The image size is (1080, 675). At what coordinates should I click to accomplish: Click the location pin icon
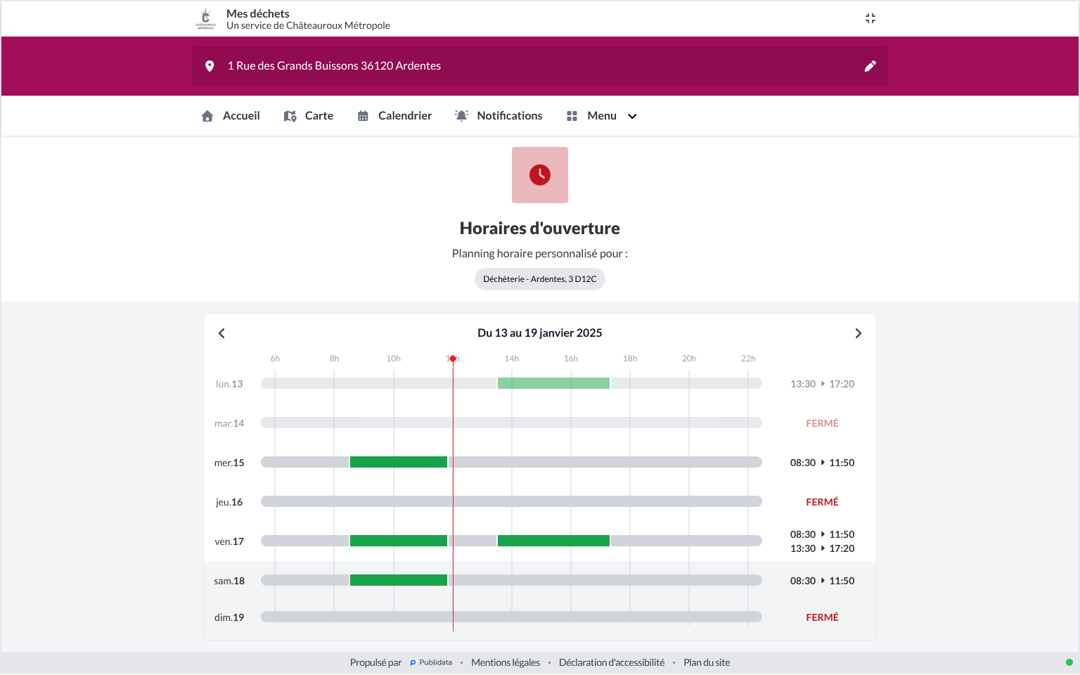[210, 66]
